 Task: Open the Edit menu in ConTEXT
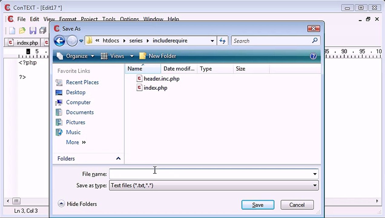pyautogui.click(x=34, y=19)
